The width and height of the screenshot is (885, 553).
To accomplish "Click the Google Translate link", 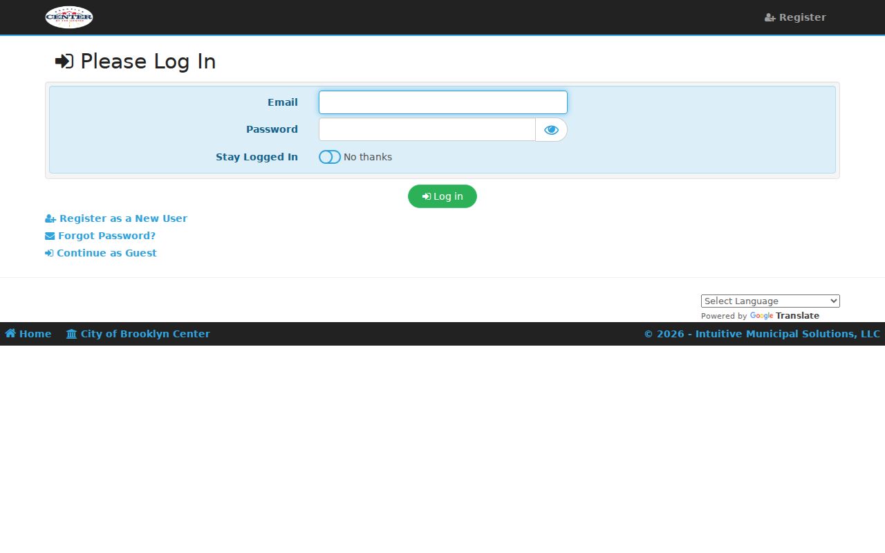I will pos(785,316).
